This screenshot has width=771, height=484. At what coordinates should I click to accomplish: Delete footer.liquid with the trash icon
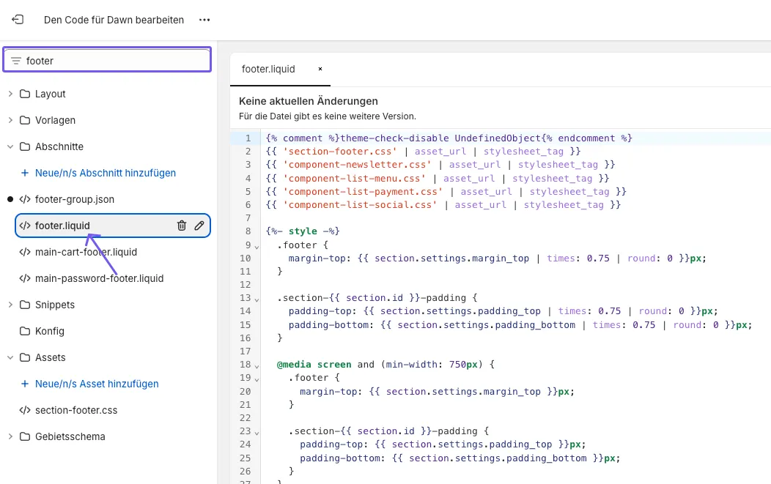(x=182, y=226)
